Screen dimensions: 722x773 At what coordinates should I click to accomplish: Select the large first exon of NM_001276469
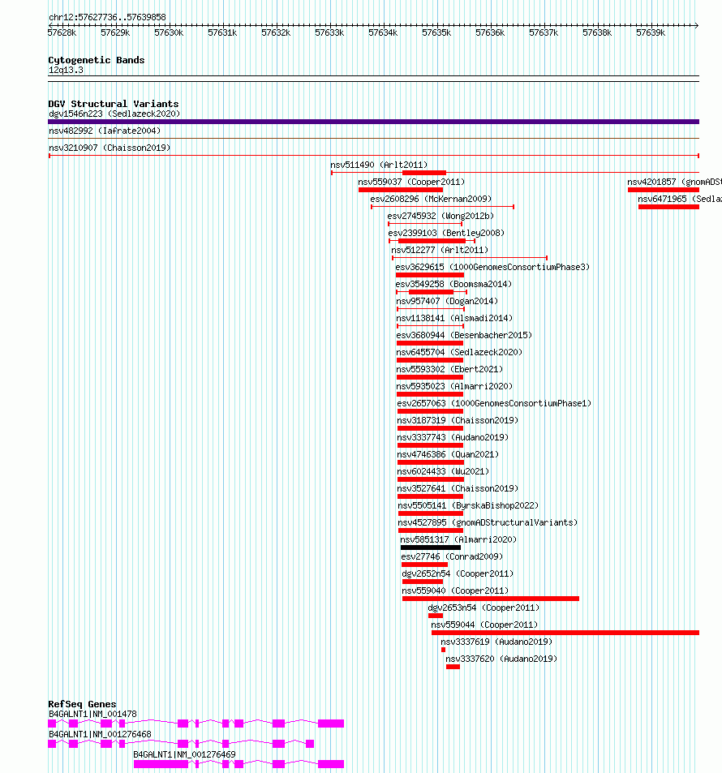point(161,764)
